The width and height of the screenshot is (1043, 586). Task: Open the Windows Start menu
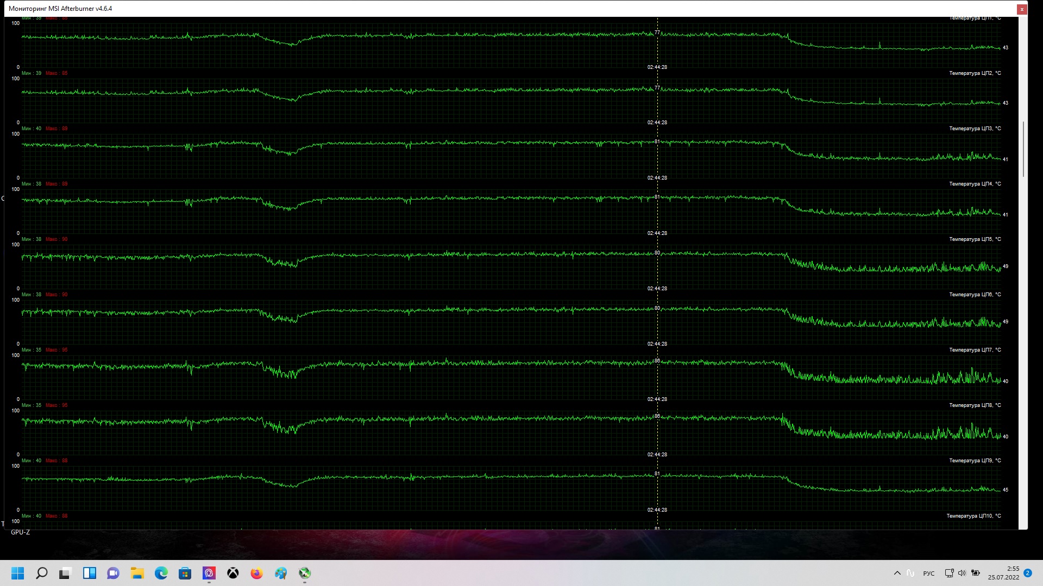[17, 573]
